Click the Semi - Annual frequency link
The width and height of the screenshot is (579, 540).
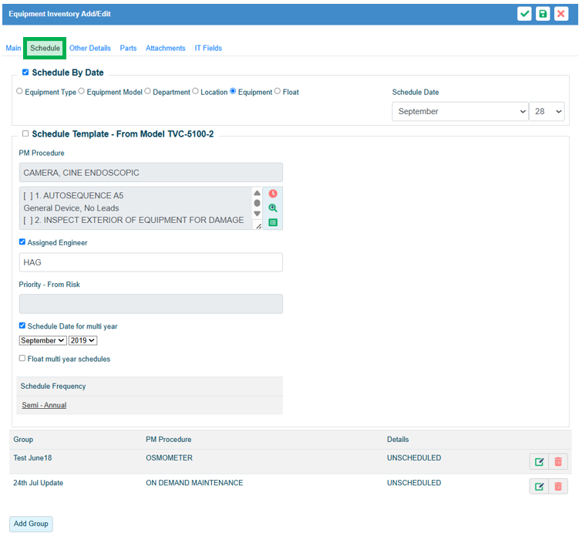44,405
